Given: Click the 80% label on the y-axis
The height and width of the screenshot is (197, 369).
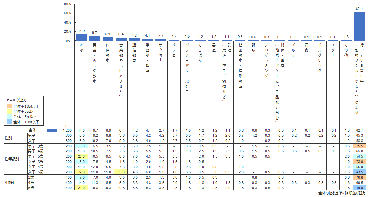Looking at the screenshot, I should tap(68, 4).
